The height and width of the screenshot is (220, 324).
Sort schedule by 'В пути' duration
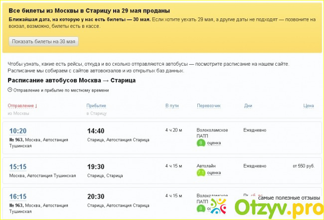pyautogui.click(x=171, y=106)
